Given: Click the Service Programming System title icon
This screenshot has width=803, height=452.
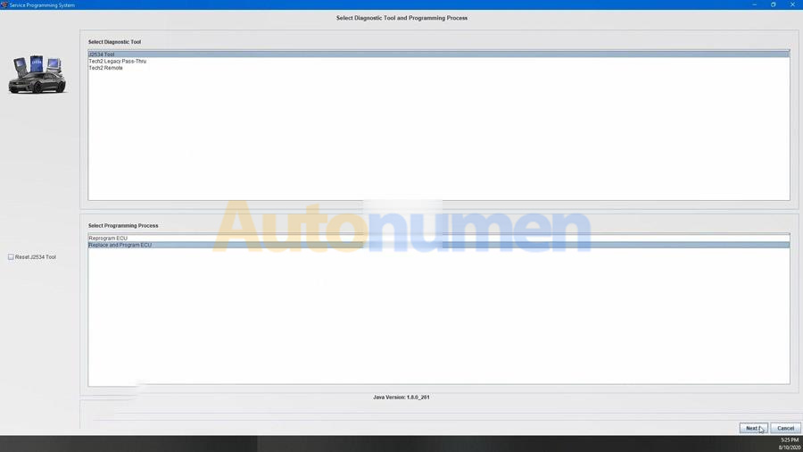Looking at the screenshot, I should [x=4, y=4].
